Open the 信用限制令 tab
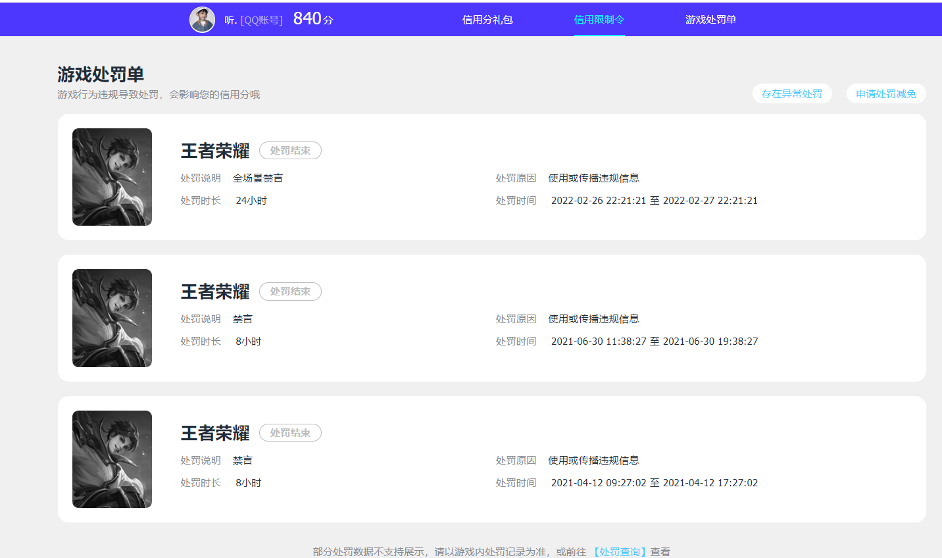This screenshot has height=558, width=942. (x=599, y=20)
